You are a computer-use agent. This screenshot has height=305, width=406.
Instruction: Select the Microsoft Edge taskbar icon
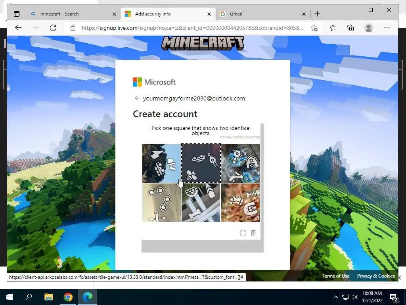[x=88, y=297]
